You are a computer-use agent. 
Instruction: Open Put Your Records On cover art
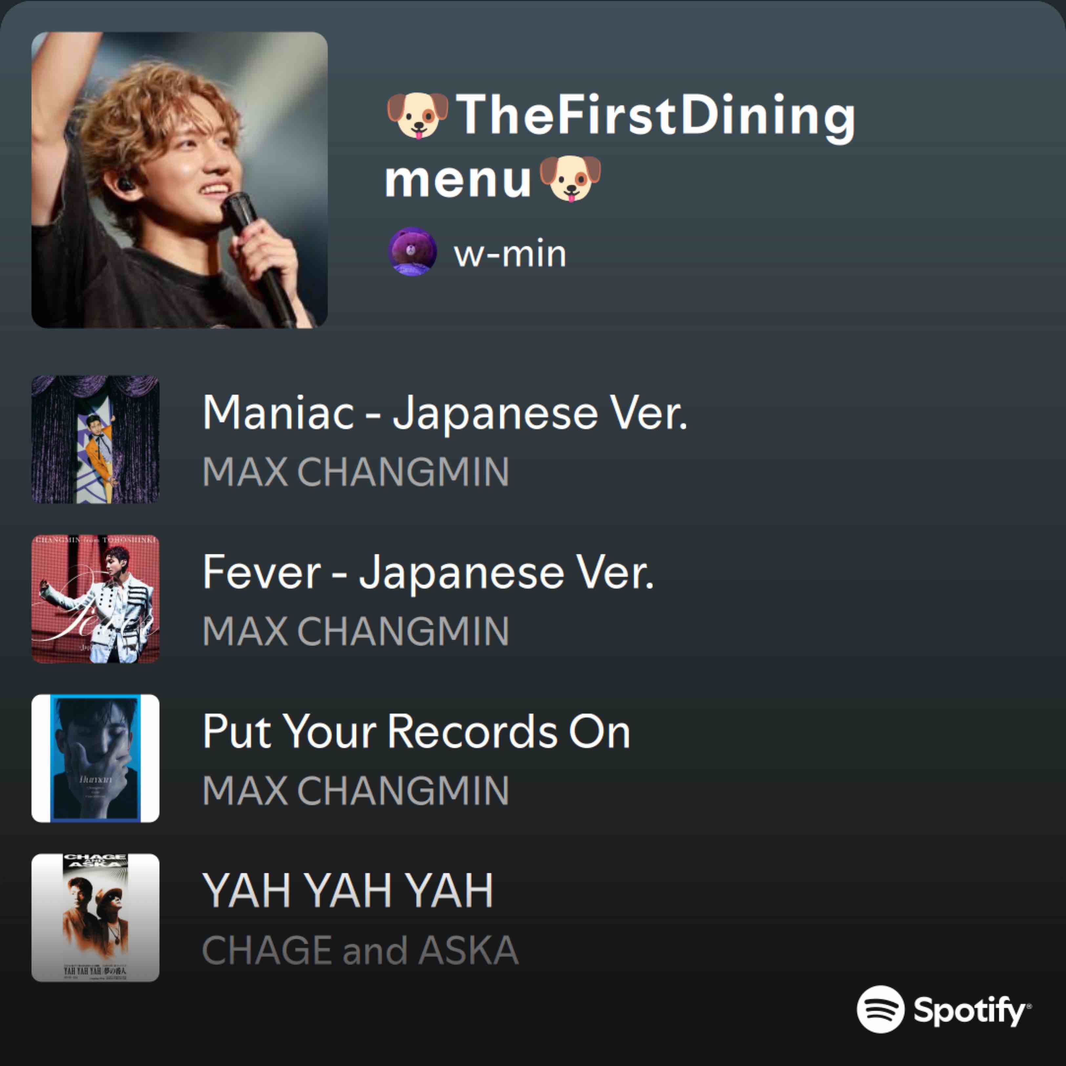95,758
